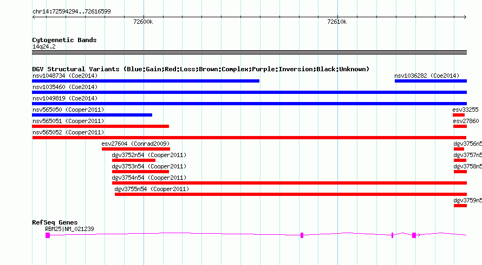Click the RefSeq Genes track title
The height and width of the screenshot is (265, 482).
[55, 222]
